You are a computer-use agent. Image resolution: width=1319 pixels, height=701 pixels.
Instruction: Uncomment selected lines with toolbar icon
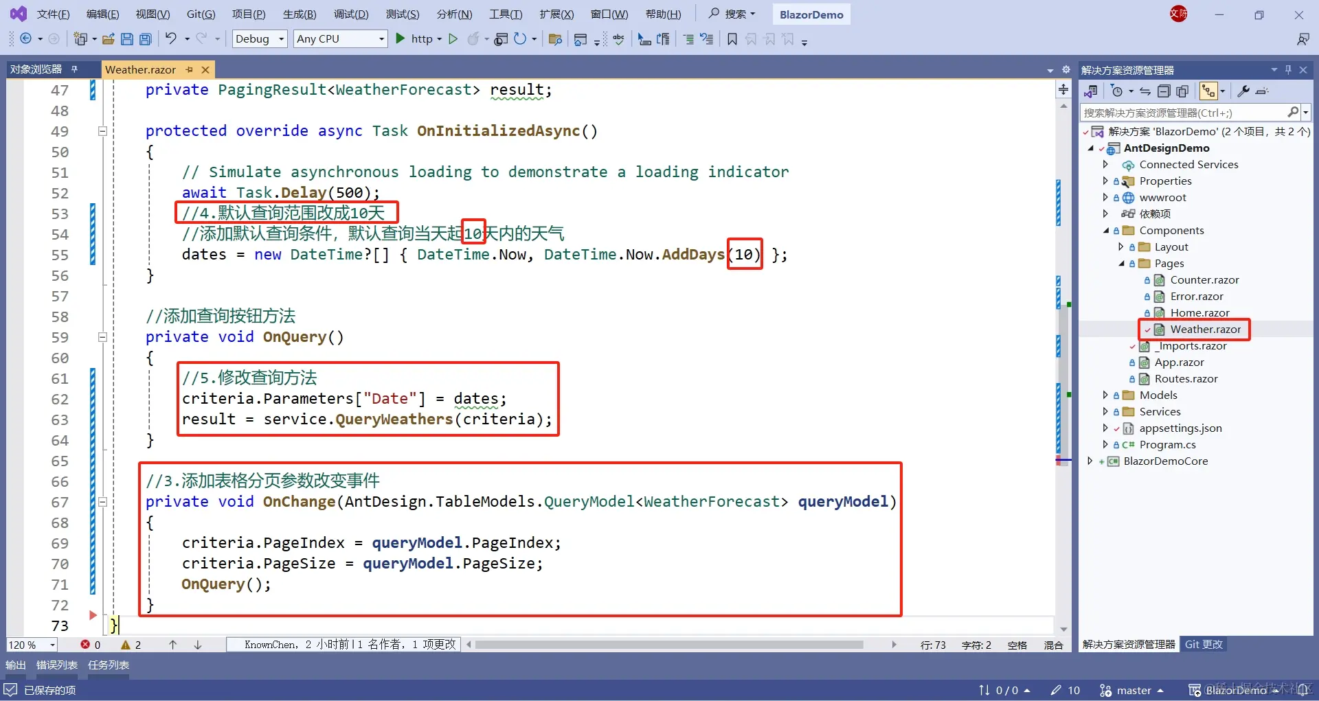click(707, 39)
